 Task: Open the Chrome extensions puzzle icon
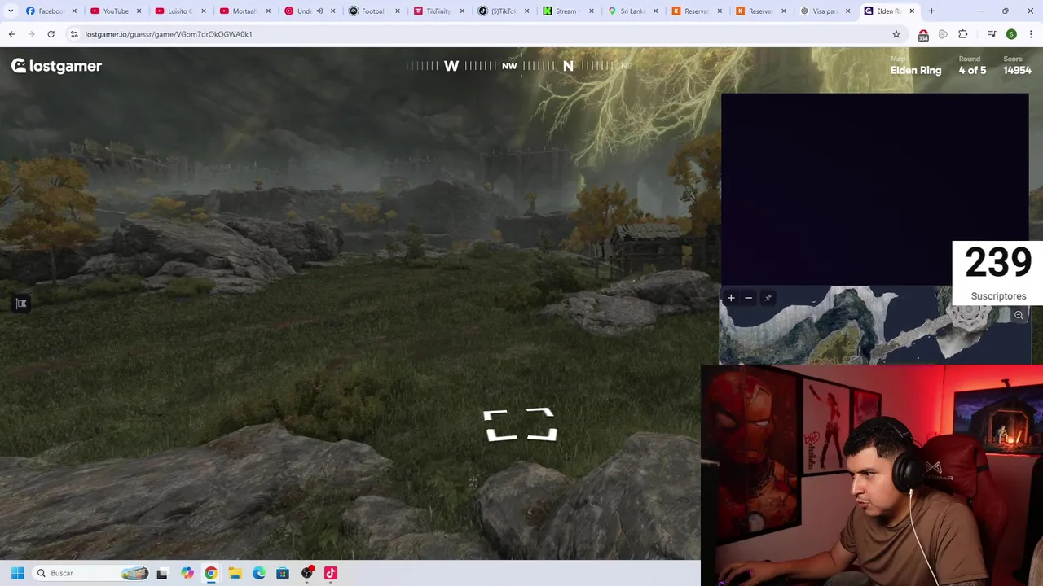[962, 34]
